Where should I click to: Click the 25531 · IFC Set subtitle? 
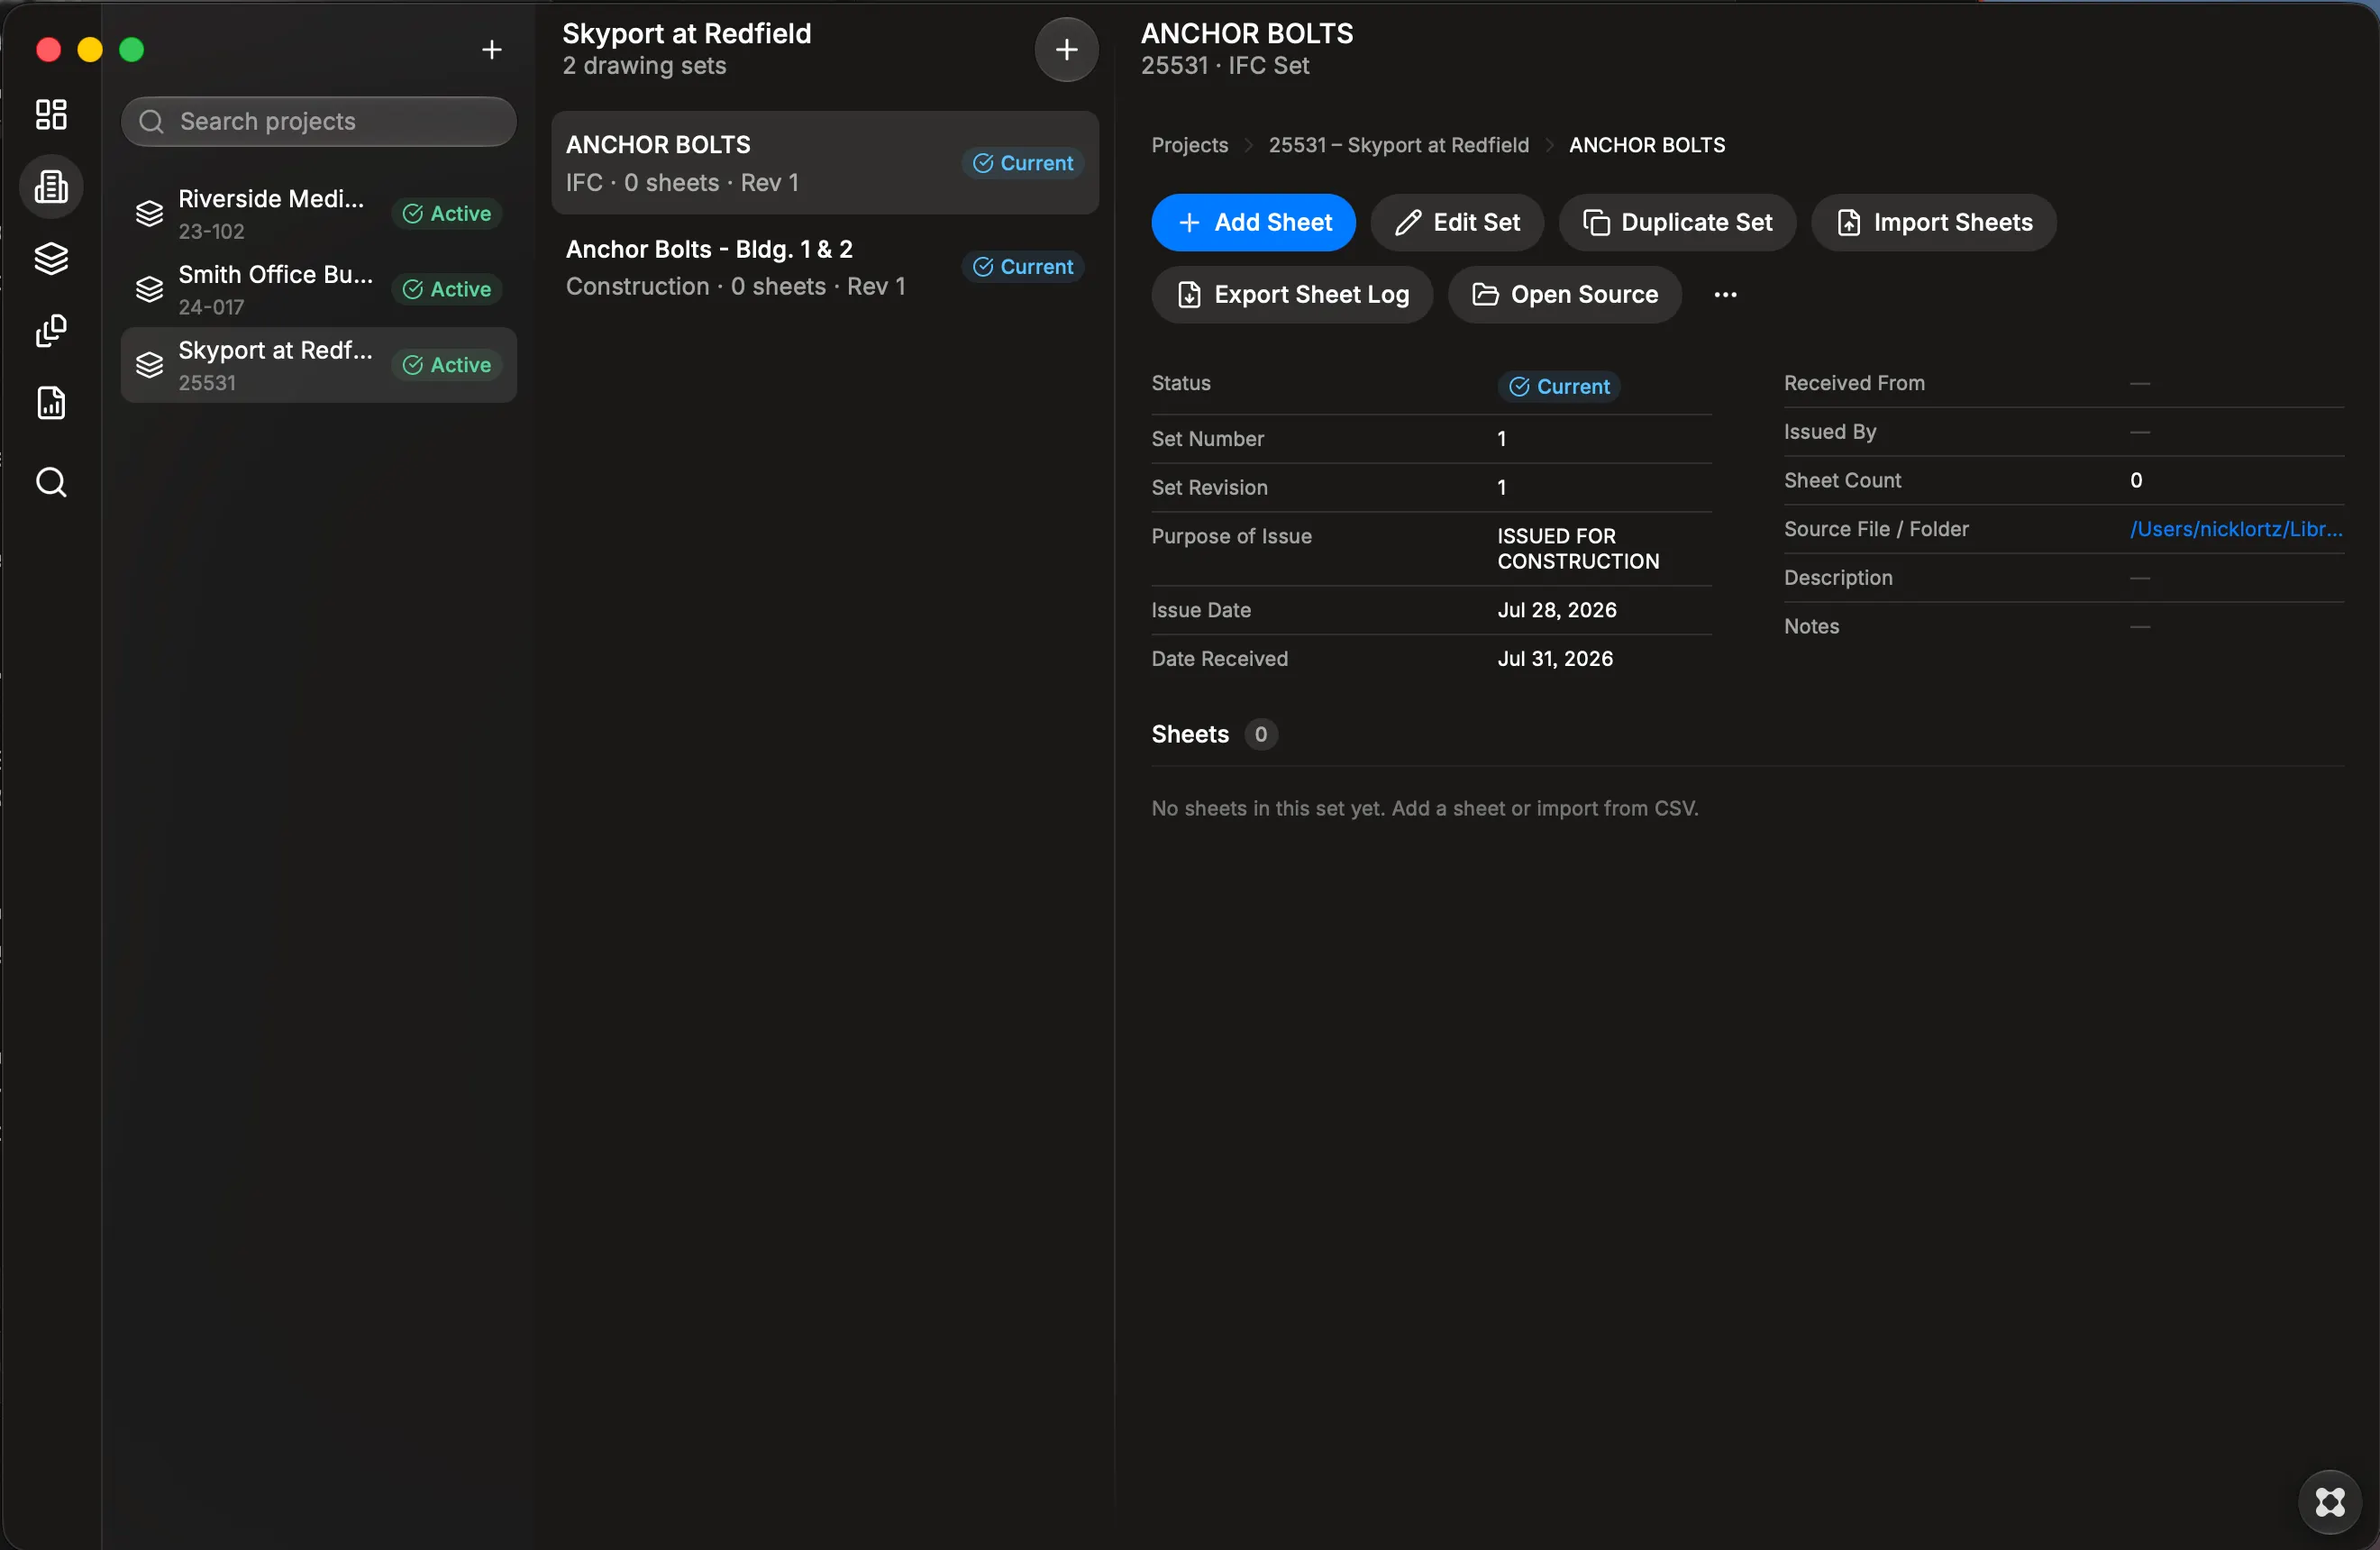tap(1225, 65)
